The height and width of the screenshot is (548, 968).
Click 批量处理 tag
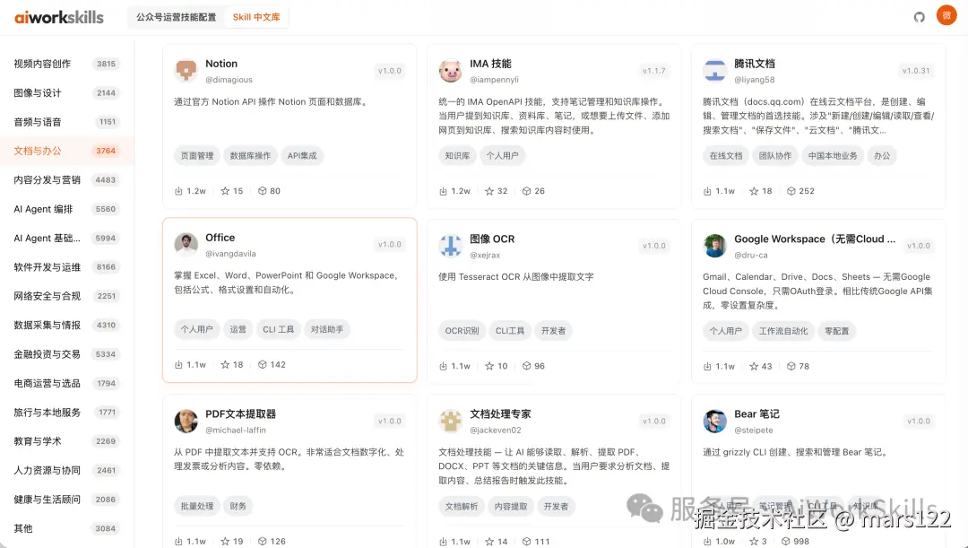point(197,506)
